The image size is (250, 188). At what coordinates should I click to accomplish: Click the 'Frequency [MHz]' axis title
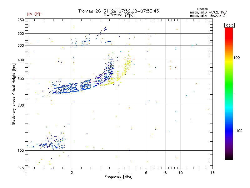pos(118,177)
